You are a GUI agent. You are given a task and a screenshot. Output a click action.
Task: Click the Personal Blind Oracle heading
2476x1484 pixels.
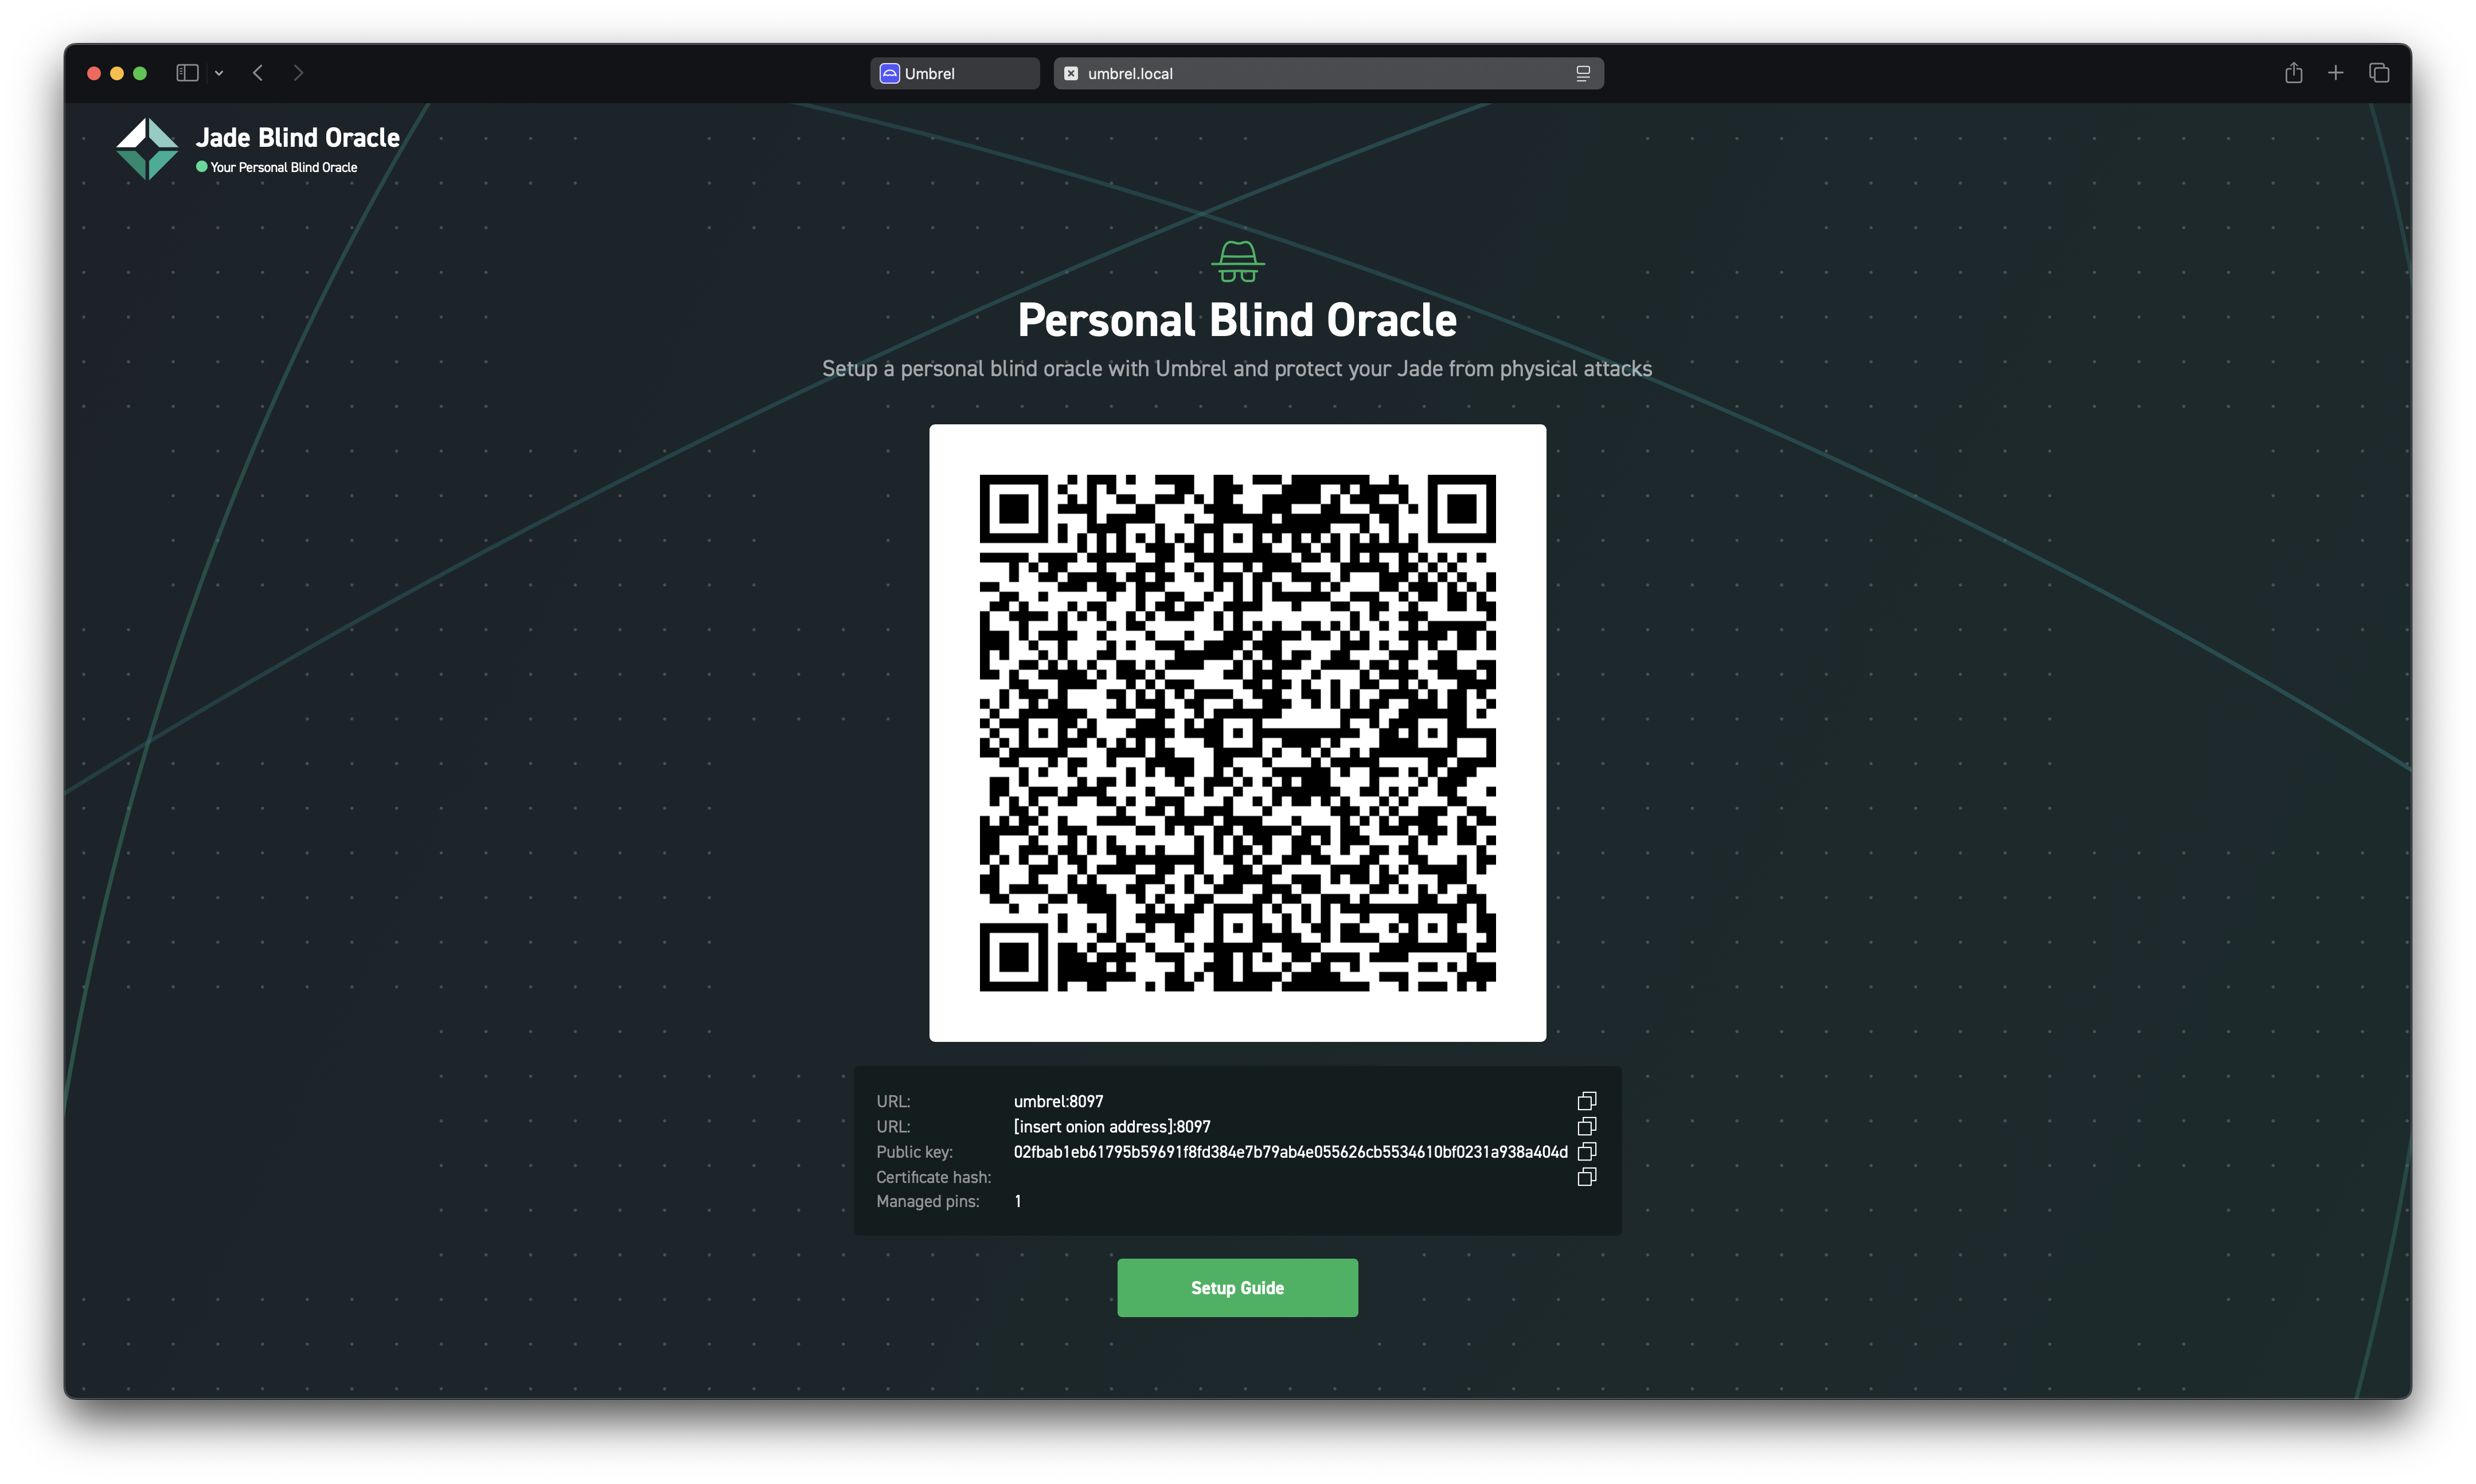(x=1237, y=320)
